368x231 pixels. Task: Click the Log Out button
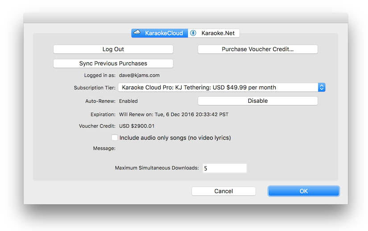(x=113, y=49)
